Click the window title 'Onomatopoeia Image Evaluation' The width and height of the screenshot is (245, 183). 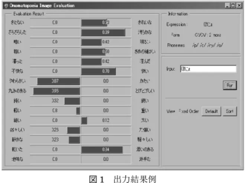coord(42,6)
